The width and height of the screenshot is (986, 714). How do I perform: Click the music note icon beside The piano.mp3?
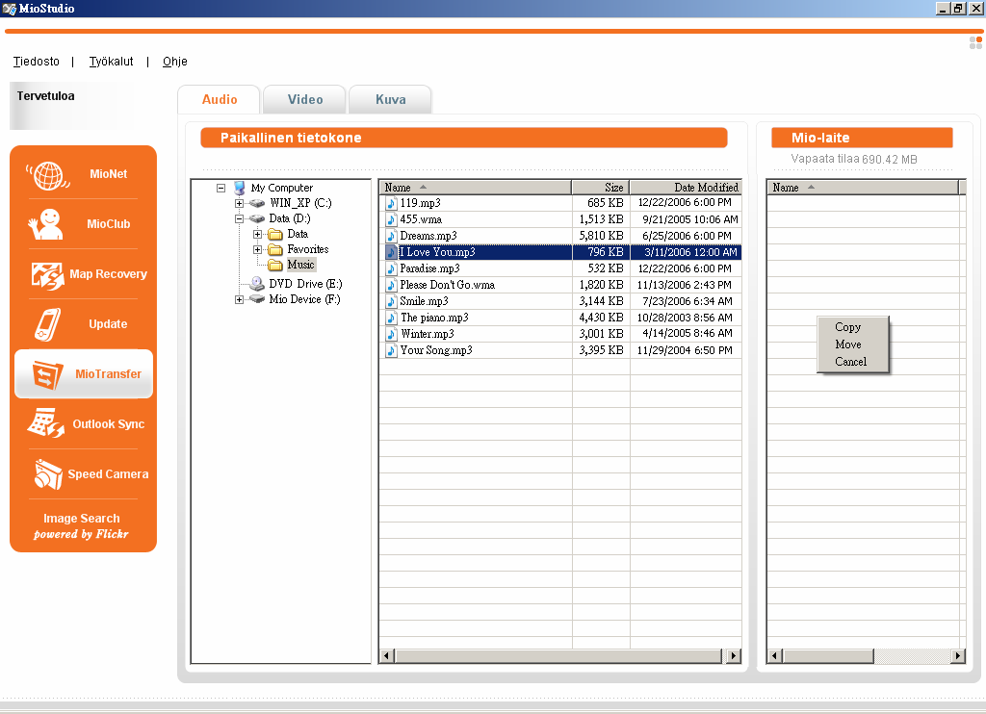tap(391, 318)
